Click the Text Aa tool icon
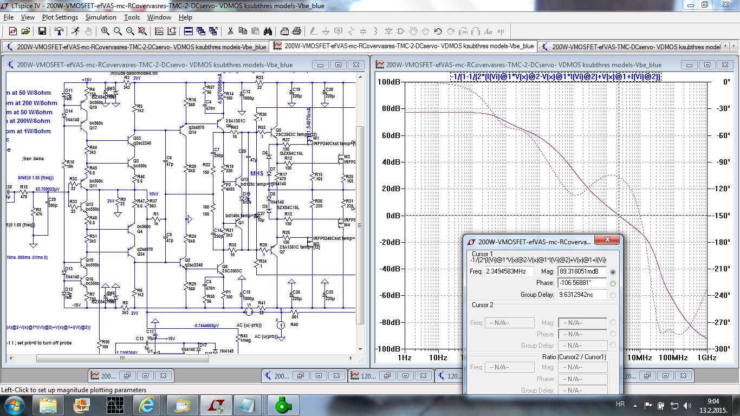The image size is (740, 416). tap(488, 31)
